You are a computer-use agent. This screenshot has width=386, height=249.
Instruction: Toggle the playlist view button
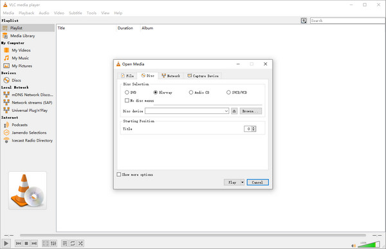[65, 243]
